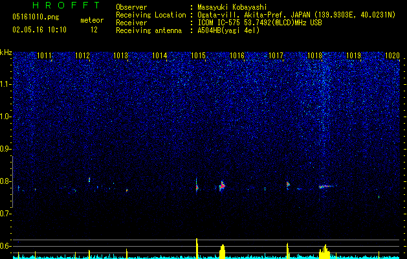This screenshot has height=259, width=407.
Task: Select the filename 05161010.png
Action: 36,17
